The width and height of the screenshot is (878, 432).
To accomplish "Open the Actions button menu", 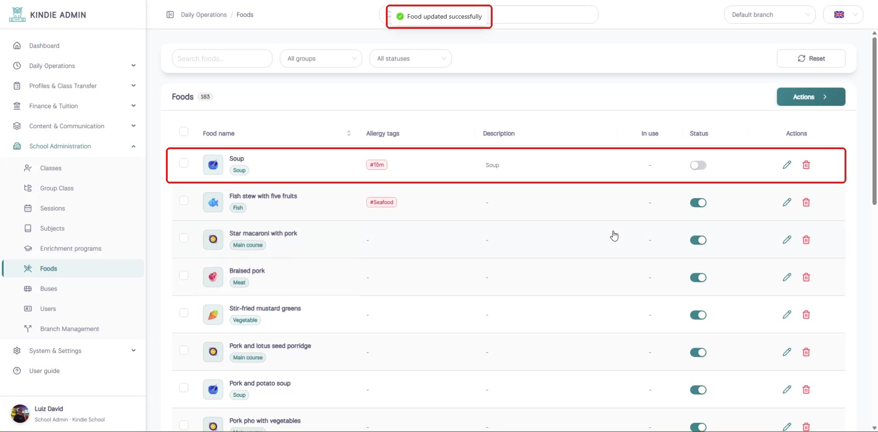I will coord(811,97).
